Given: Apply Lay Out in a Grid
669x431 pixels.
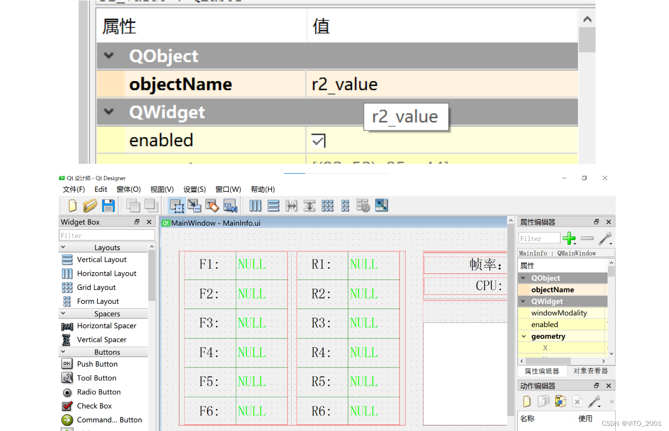Looking at the screenshot, I should click(327, 205).
